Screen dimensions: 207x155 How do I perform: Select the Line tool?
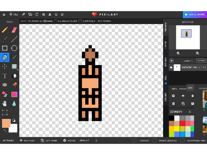[x=14, y=39]
